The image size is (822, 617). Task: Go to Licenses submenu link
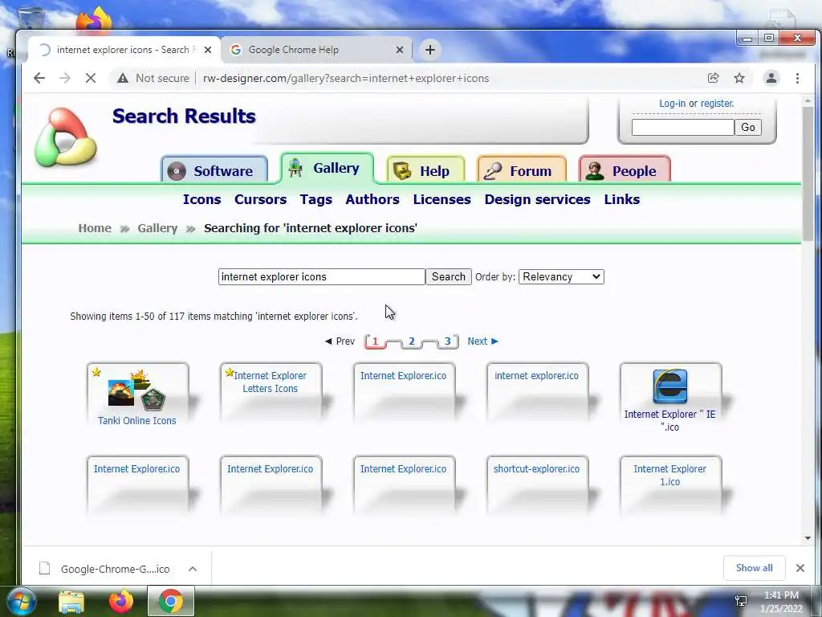tap(442, 199)
